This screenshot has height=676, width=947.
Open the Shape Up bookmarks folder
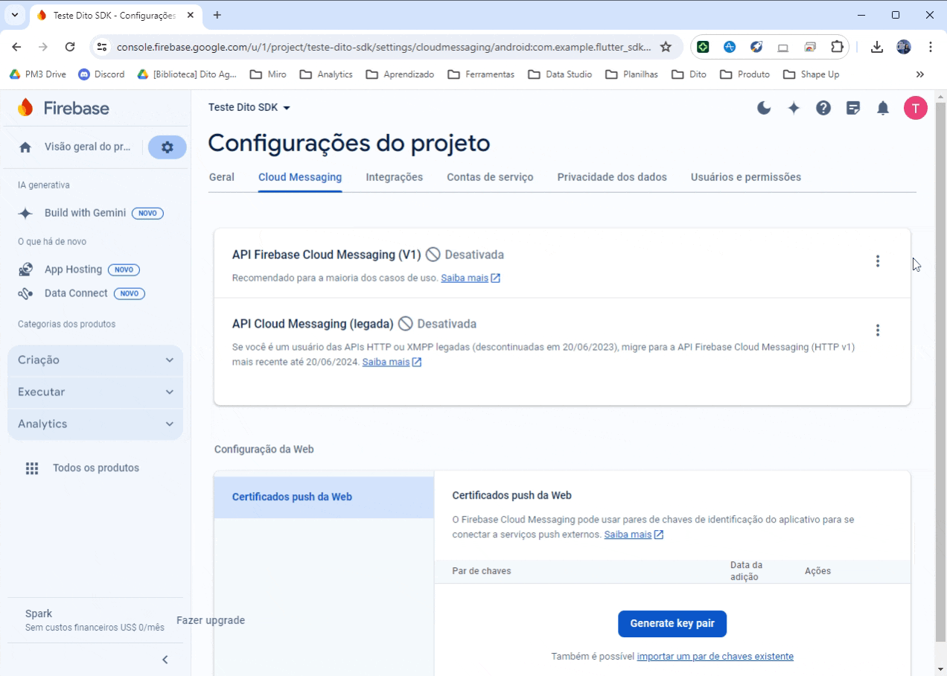click(x=812, y=74)
